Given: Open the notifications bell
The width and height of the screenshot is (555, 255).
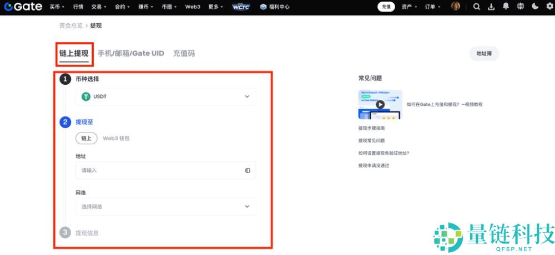Looking at the screenshot, I should pos(506,7).
